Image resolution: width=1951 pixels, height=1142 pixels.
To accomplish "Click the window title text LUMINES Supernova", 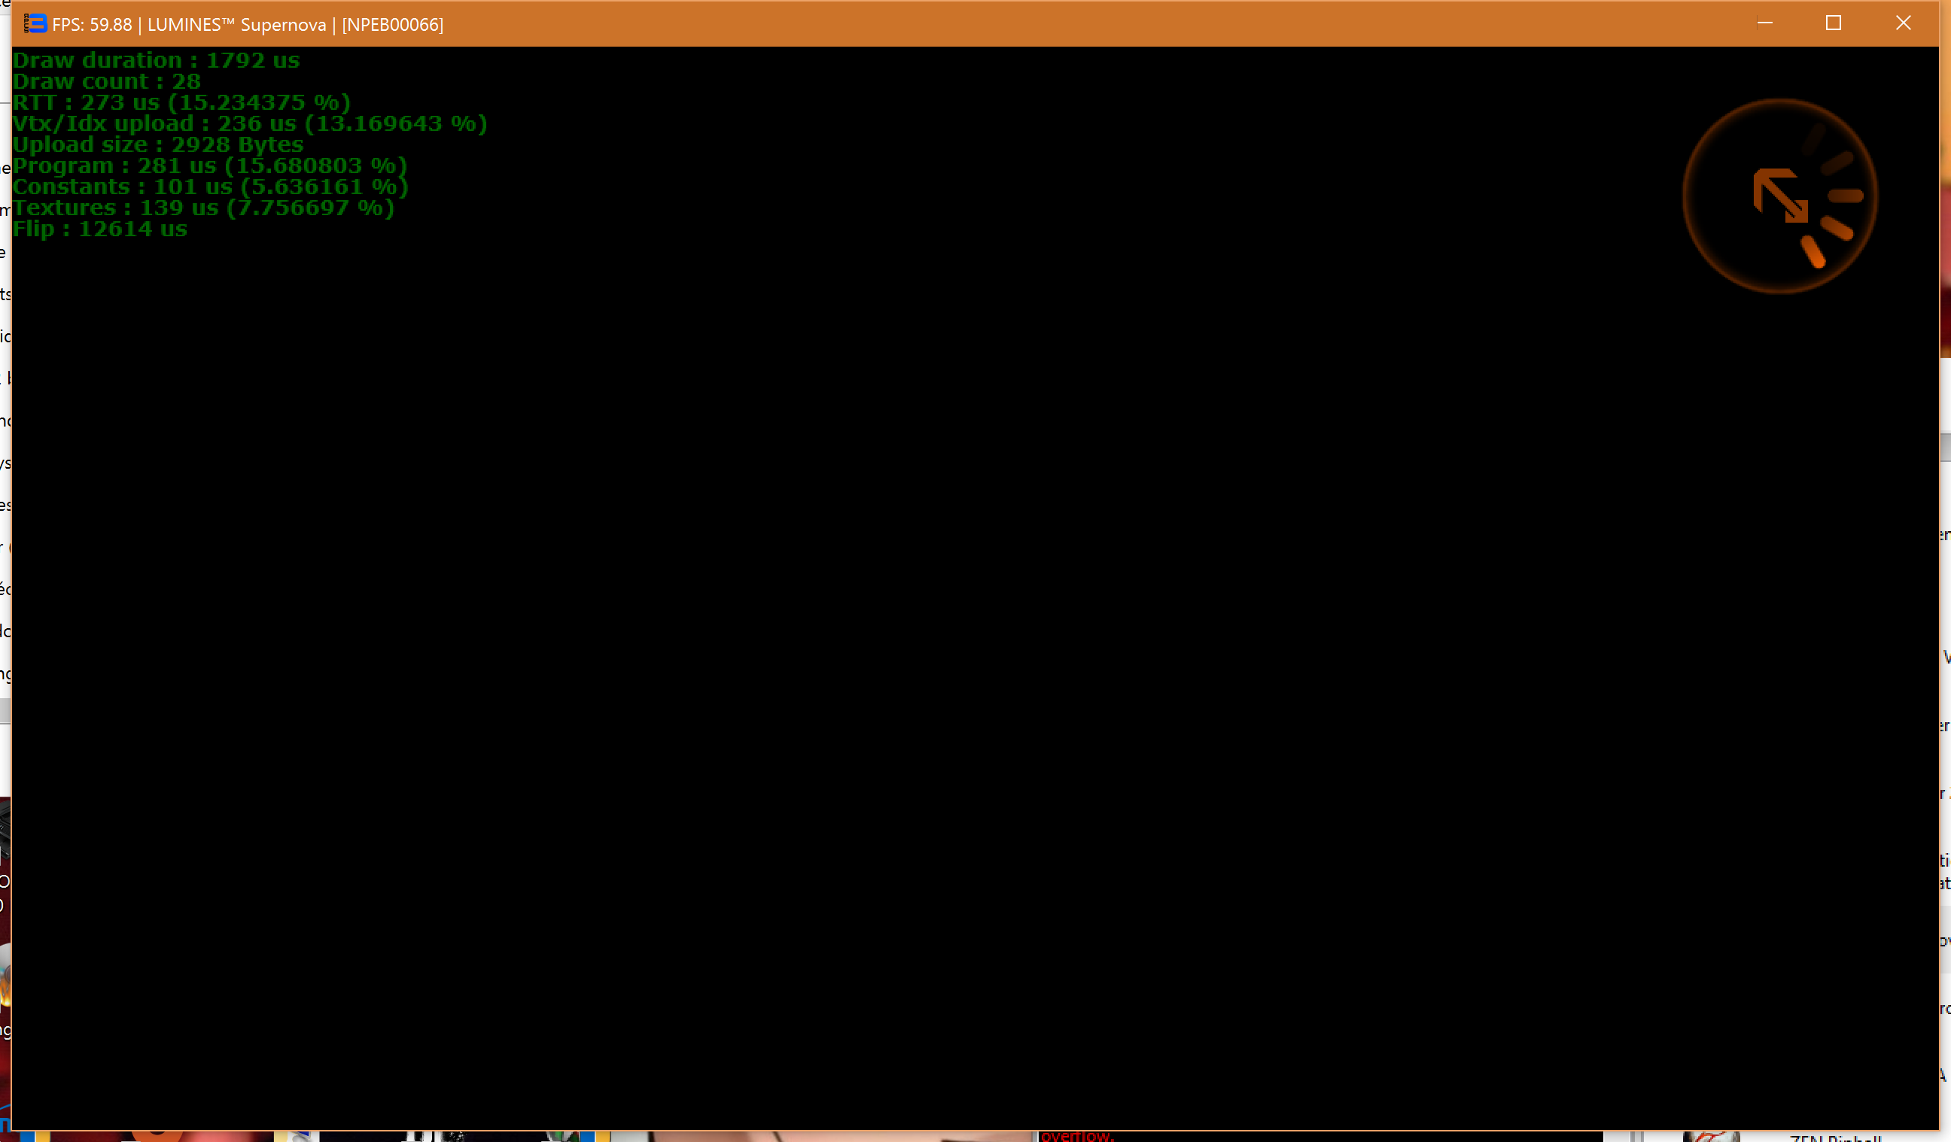I will (x=236, y=25).
